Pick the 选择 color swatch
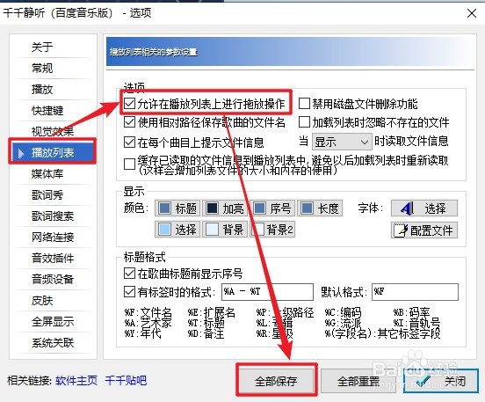This screenshot has height=402, width=485. [x=177, y=230]
